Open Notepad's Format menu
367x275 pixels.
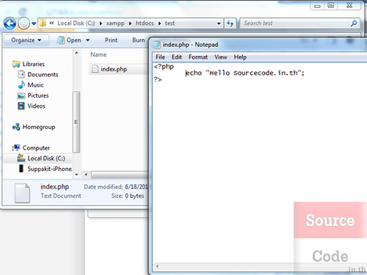coord(198,57)
